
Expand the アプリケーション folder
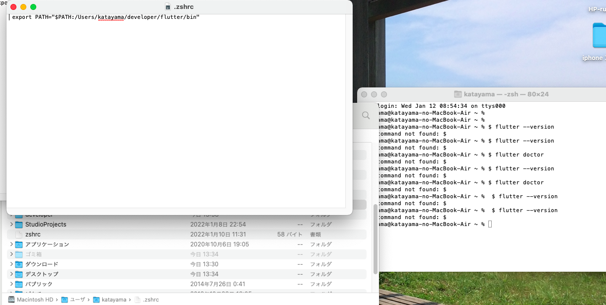pyautogui.click(x=11, y=244)
